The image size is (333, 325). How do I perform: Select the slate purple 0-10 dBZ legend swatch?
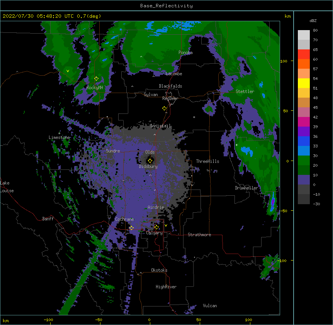(x=304, y=180)
